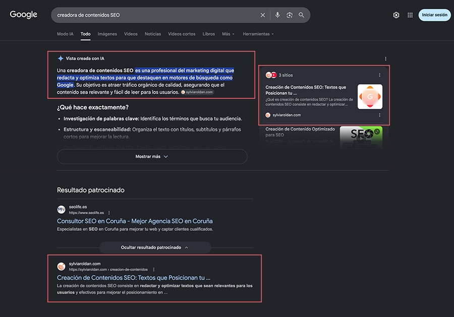454x317 pixels.
Task: Click ¿Qué hace exactamente? heading
Action: [93, 107]
